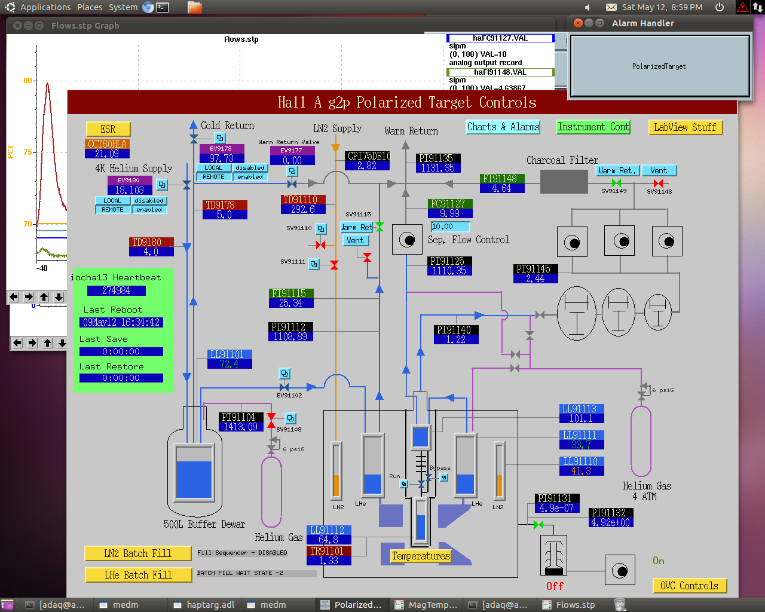The height and width of the screenshot is (612, 765).
Task: Click the green valve near PI91131
Action: pyautogui.click(x=538, y=525)
